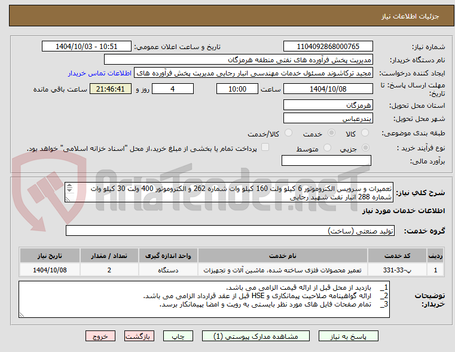Click the resize grip of شرح کلی نیاز box
Image resolution: width=455 pixels, height=352 pixels.
[x=68, y=199]
